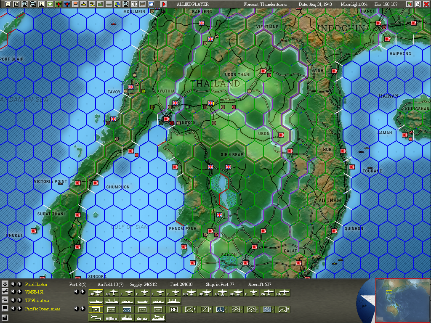
Task: Click the two yellow ships toolbar icon
Action: click(x=92, y=4)
